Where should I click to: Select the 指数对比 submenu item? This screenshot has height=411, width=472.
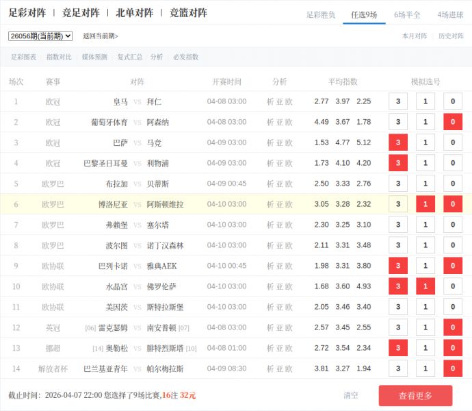point(59,57)
